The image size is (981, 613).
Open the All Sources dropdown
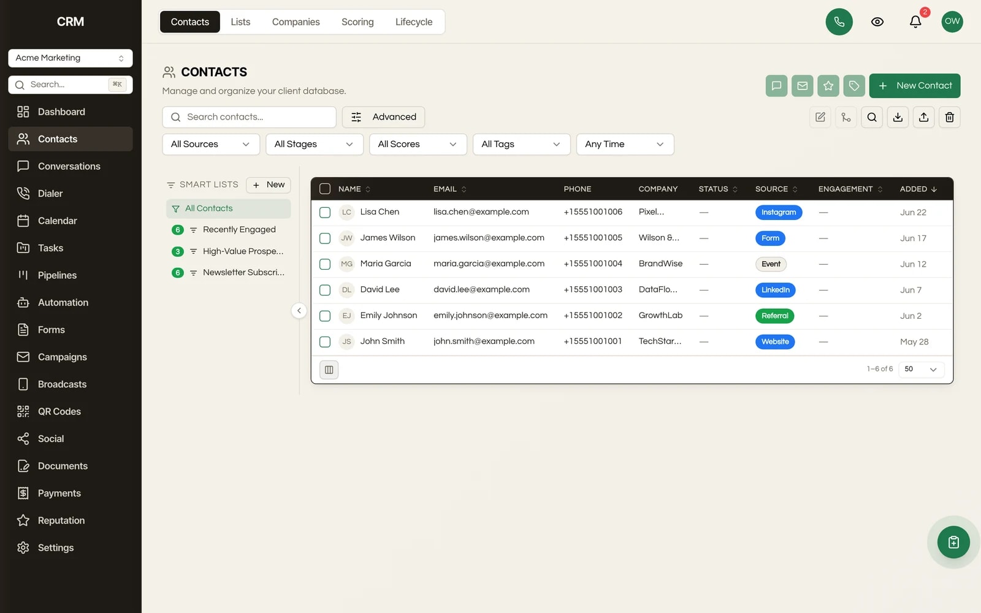[211, 144]
